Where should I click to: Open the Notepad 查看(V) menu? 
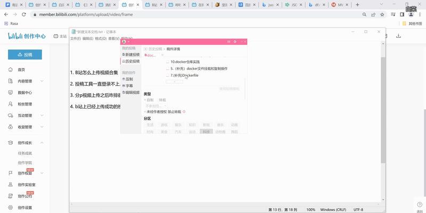(114, 38)
